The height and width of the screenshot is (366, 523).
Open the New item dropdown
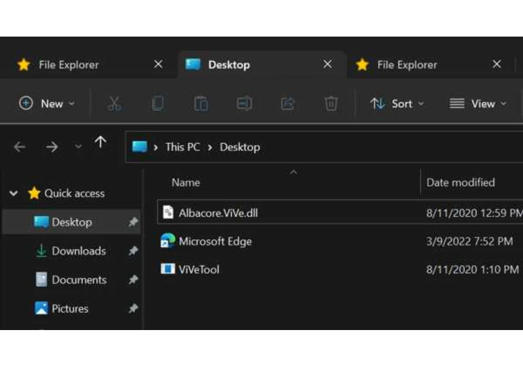pyautogui.click(x=46, y=104)
